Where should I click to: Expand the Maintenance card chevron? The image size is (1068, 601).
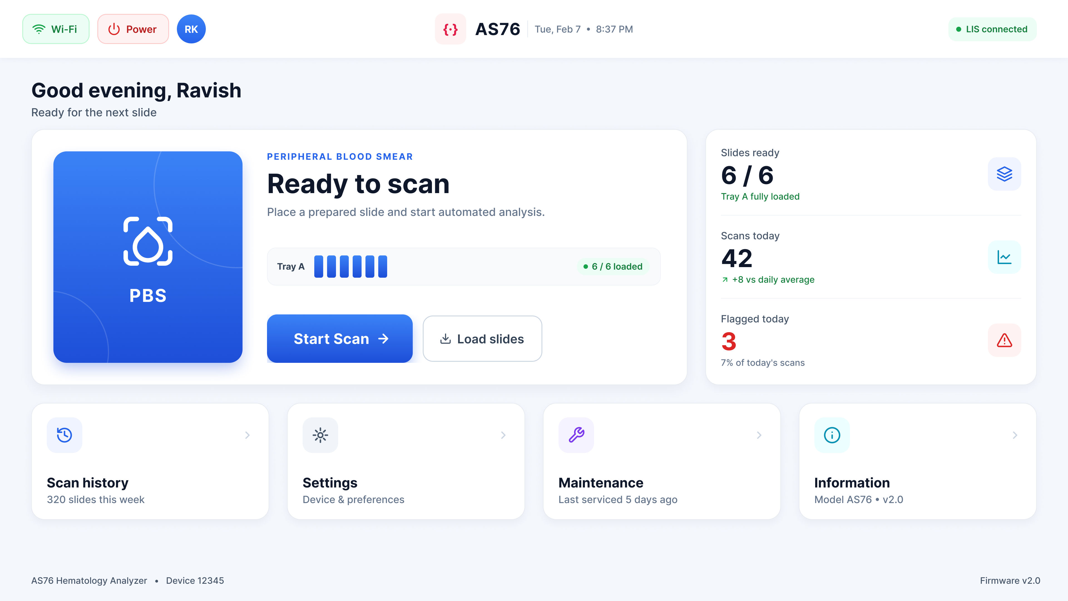point(759,435)
